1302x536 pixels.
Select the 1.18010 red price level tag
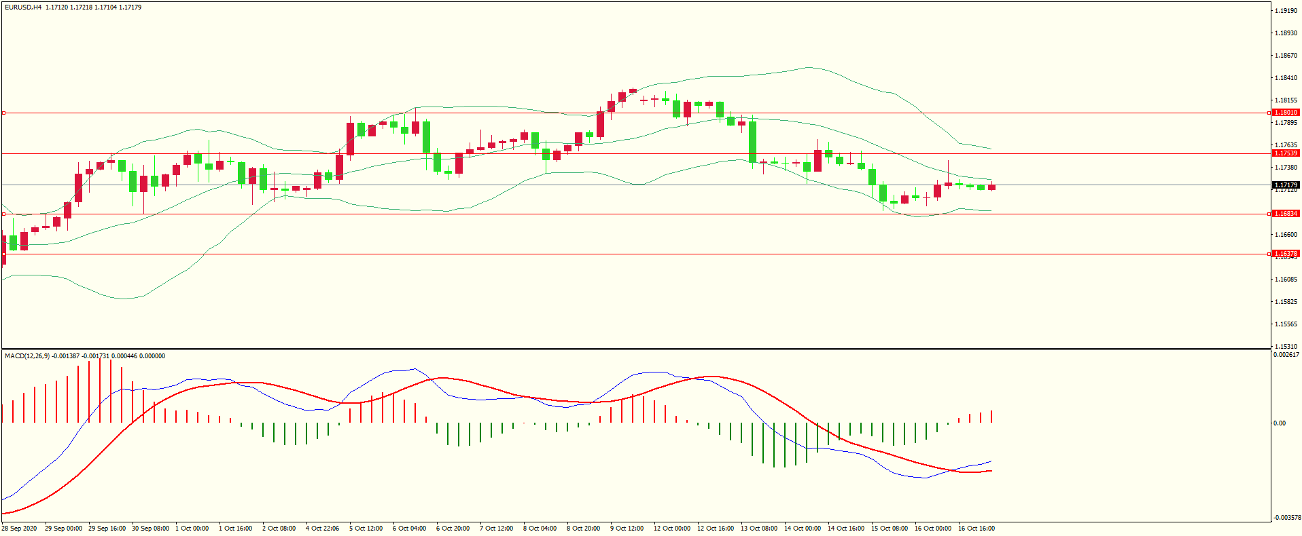(x=1285, y=113)
